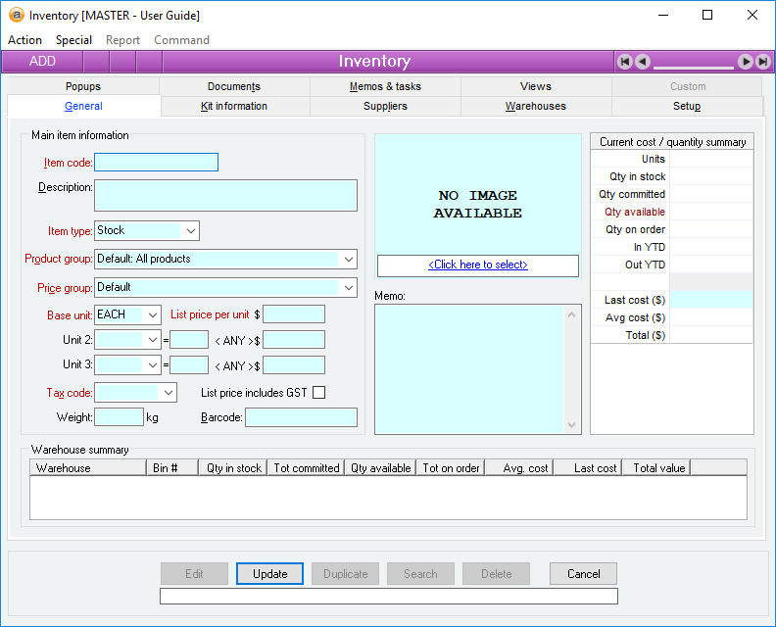
Task: Click the 'Click here to select' image link
Action: point(478,265)
